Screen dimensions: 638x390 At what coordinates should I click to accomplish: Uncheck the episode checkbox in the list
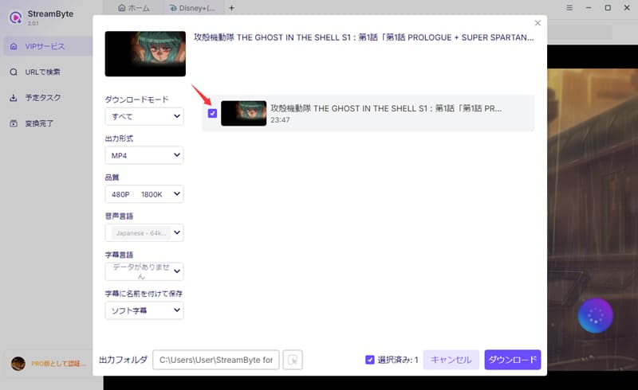pyautogui.click(x=212, y=113)
